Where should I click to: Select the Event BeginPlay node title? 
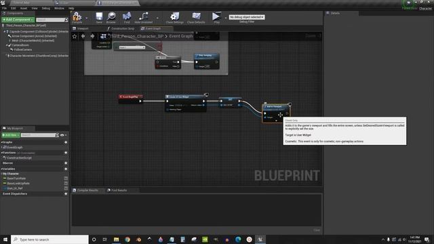(130, 97)
